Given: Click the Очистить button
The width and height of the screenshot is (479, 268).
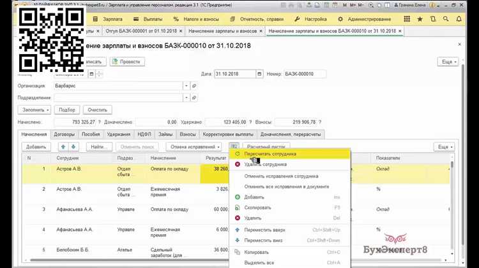Looking at the screenshot, I should coord(98,110).
